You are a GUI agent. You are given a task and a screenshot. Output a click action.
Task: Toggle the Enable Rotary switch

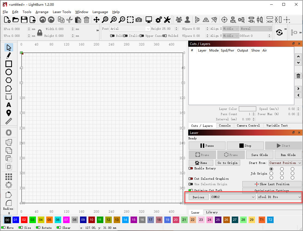191,168
